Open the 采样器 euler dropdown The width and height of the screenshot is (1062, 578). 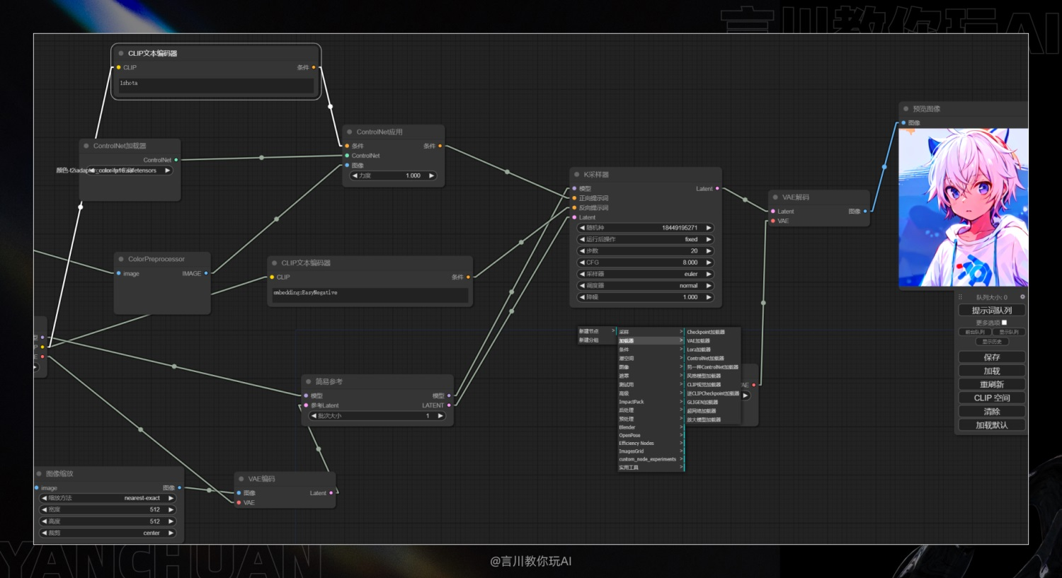point(646,274)
